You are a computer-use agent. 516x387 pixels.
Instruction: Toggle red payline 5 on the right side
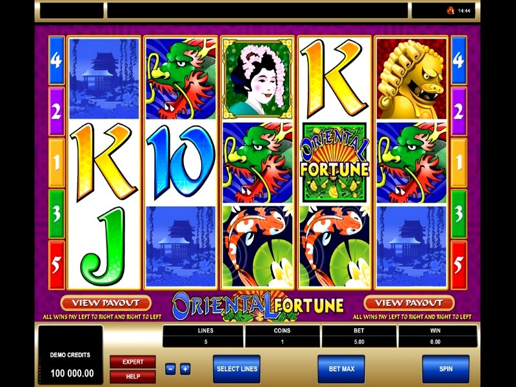click(x=459, y=265)
